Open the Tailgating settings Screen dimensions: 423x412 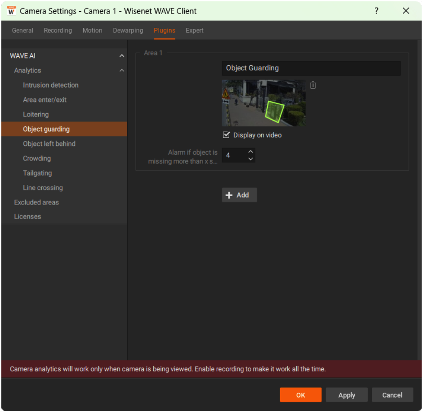37,173
